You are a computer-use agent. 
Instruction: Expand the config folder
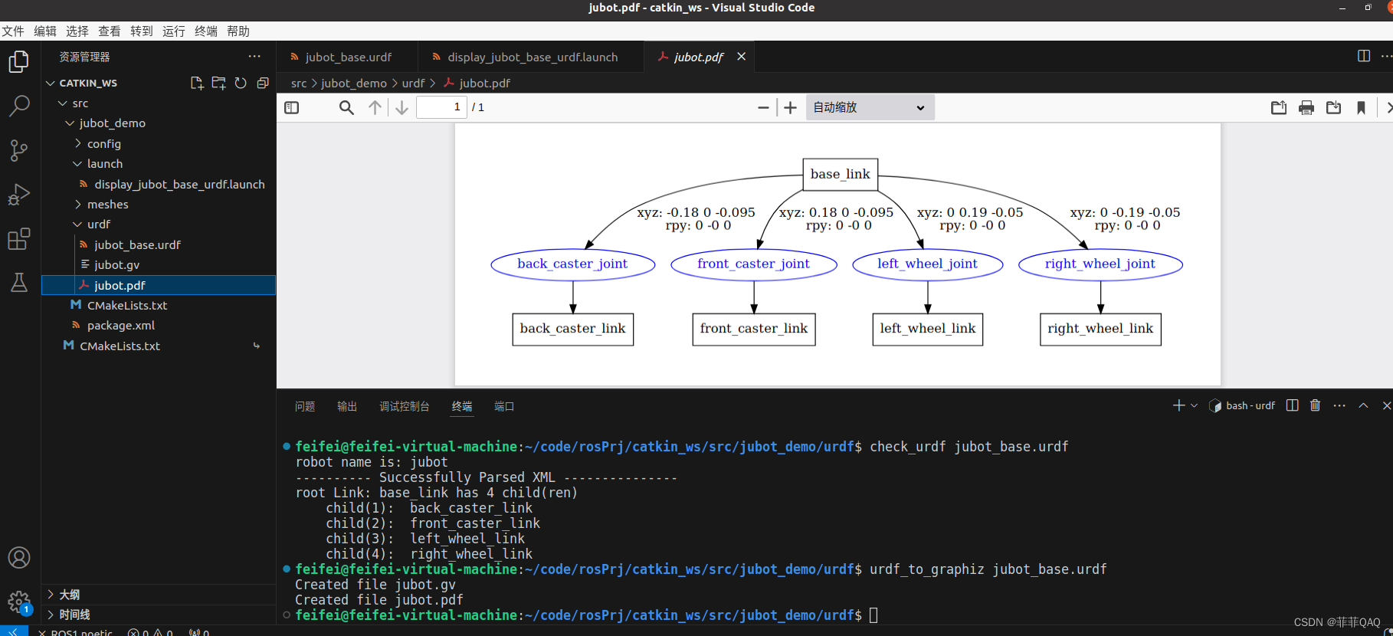(x=77, y=143)
